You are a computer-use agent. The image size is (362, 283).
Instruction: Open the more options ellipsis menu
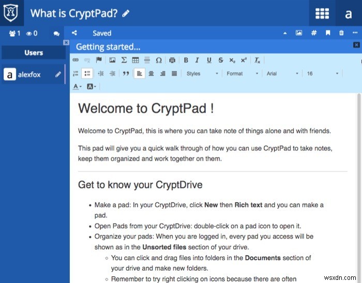[x=355, y=33]
